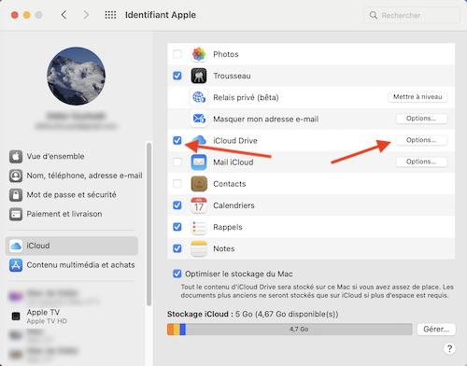Click the magnifier icon in search field

pyautogui.click(x=373, y=15)
